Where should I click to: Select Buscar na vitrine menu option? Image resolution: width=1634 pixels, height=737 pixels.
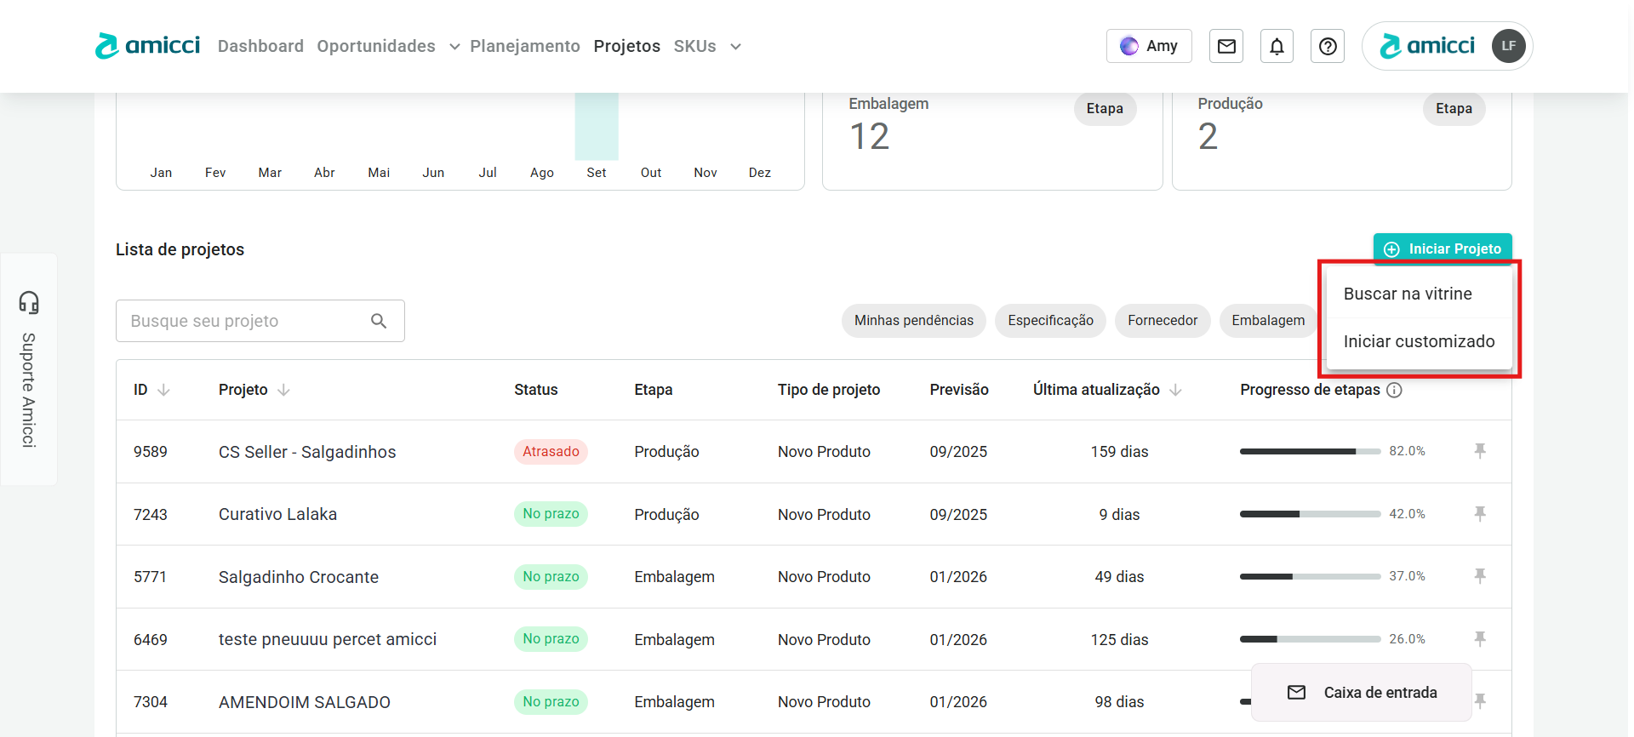pyautogui.click(x=1408, y=294)
